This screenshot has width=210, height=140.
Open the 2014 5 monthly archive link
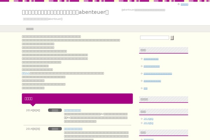148,123
